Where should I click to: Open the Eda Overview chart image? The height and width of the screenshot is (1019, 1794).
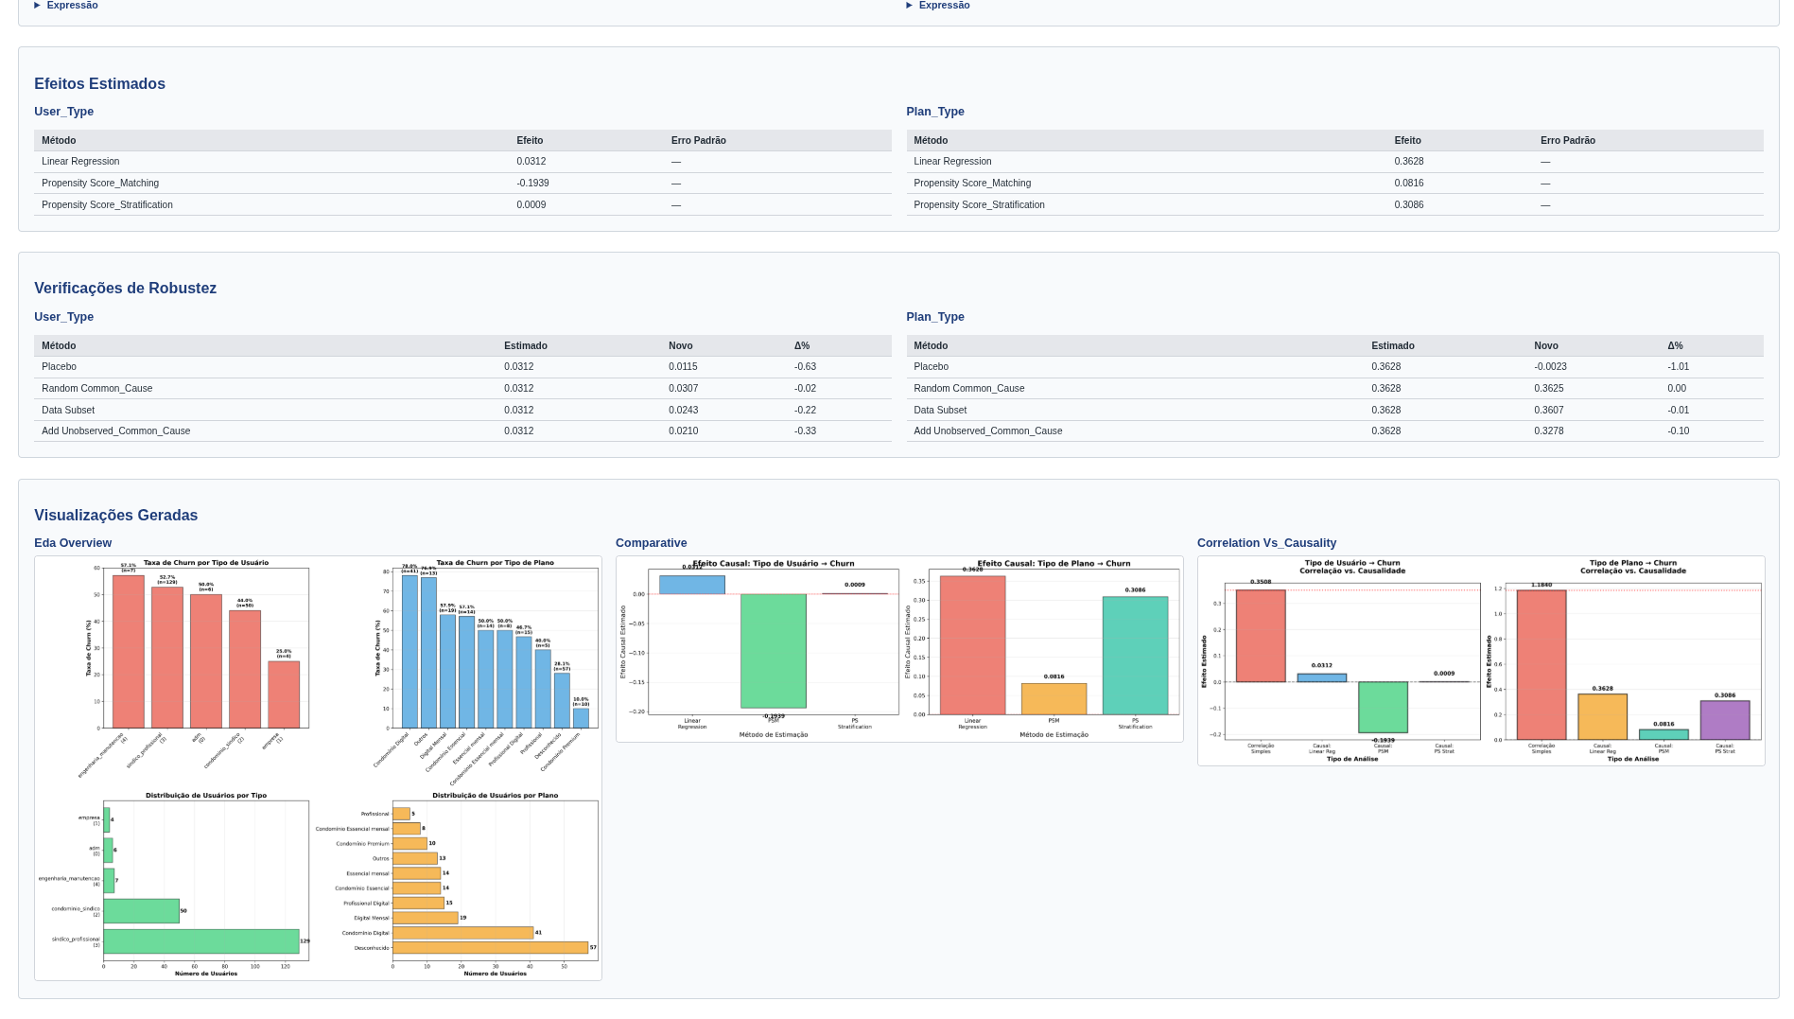(x=318, y=767)
